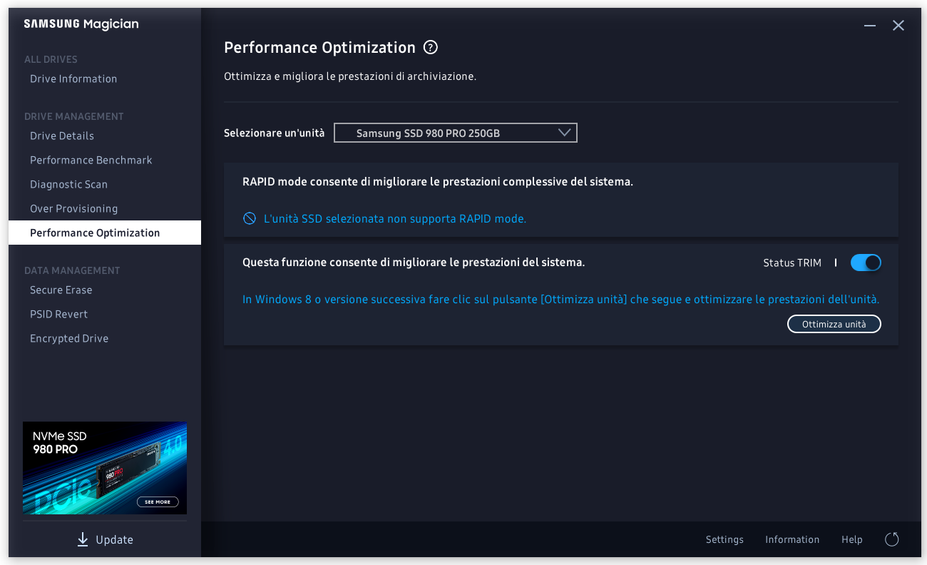Viewport: 927px width, 565px height.
Task: Click the Update button in the sidebar
Action: [105, 539]
